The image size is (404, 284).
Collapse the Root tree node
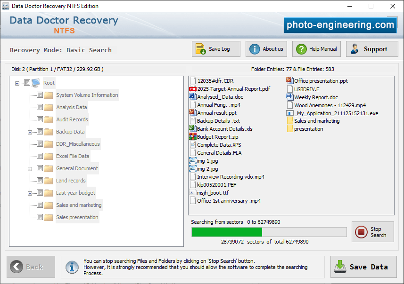coord(17,83)
